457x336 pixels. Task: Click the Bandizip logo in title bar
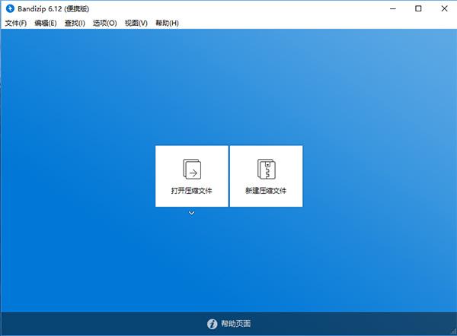(10, 8)
